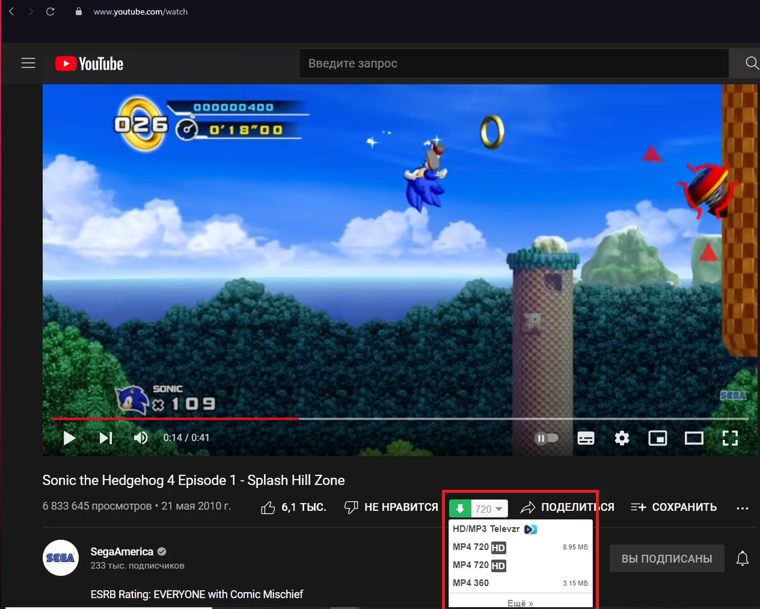This screenshot has height=609, width=760.
Task: Open the SEGA channel avatar
Action: 61,558
